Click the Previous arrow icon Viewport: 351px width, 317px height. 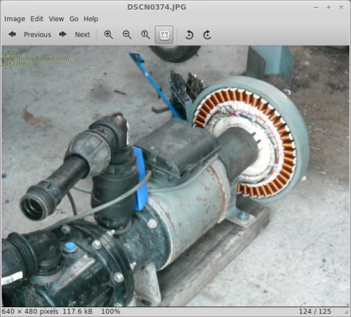point(12,35)
